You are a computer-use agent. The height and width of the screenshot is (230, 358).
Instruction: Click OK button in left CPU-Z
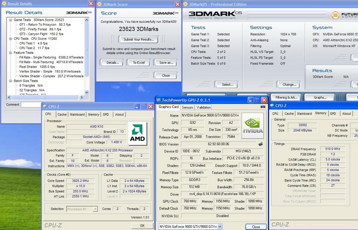143,226
